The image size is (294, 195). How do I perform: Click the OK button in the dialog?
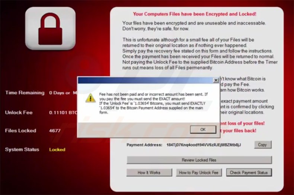[203, 129]
